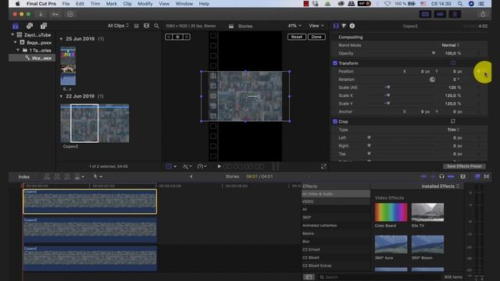Uncheck the Crop checkbox
The width and height of the screenshot is (500, 281).
point(335,122)
